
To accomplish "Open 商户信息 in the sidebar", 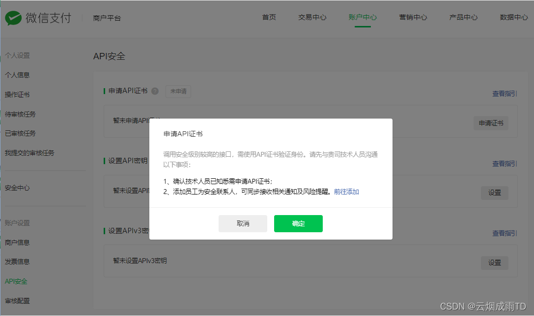I will coord(17,243).
